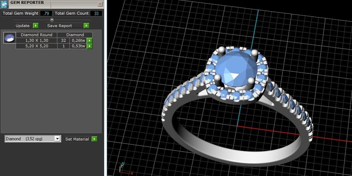Click the 'Diamond Round' header cell
This screenshot has height=176, width=352.
[x=36, y=35]
